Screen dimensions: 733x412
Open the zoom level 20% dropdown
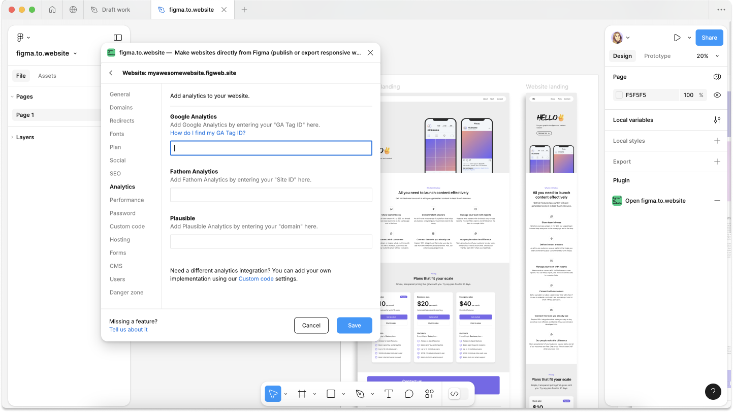708,56
